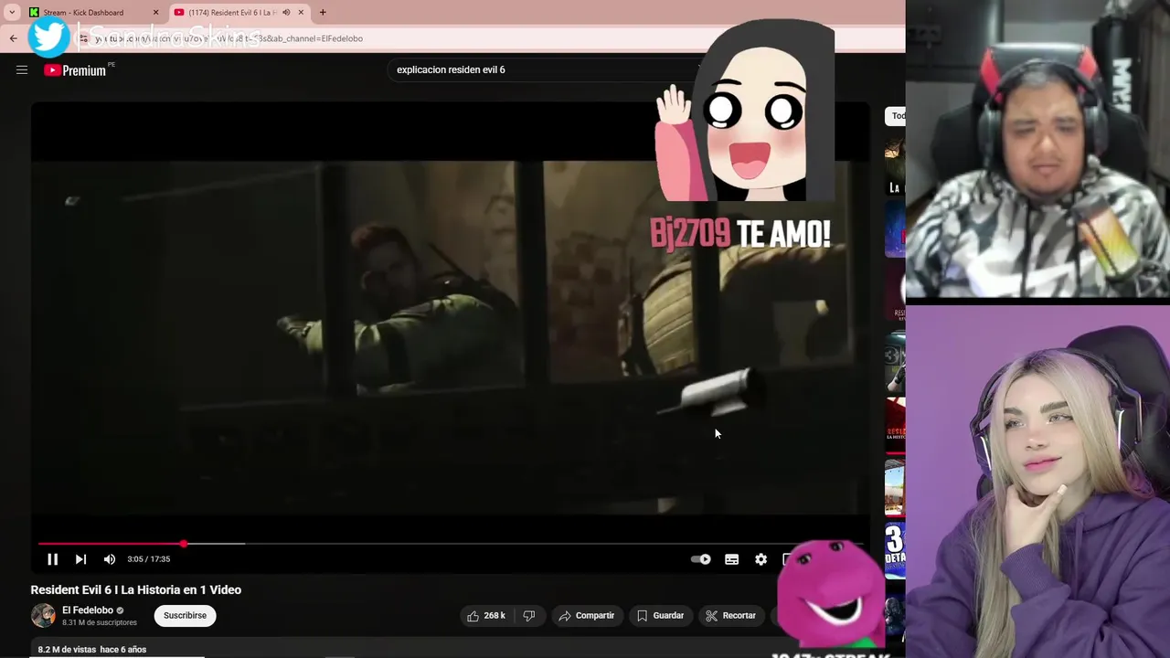Dislike the video with thumbs down
The width and height of the screenshot is (1170, 658).
pos(528,616)
